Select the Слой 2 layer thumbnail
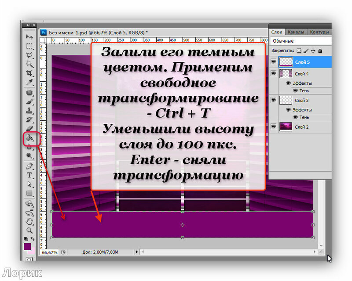The image size is (352, 281). (x=286, y=127)
